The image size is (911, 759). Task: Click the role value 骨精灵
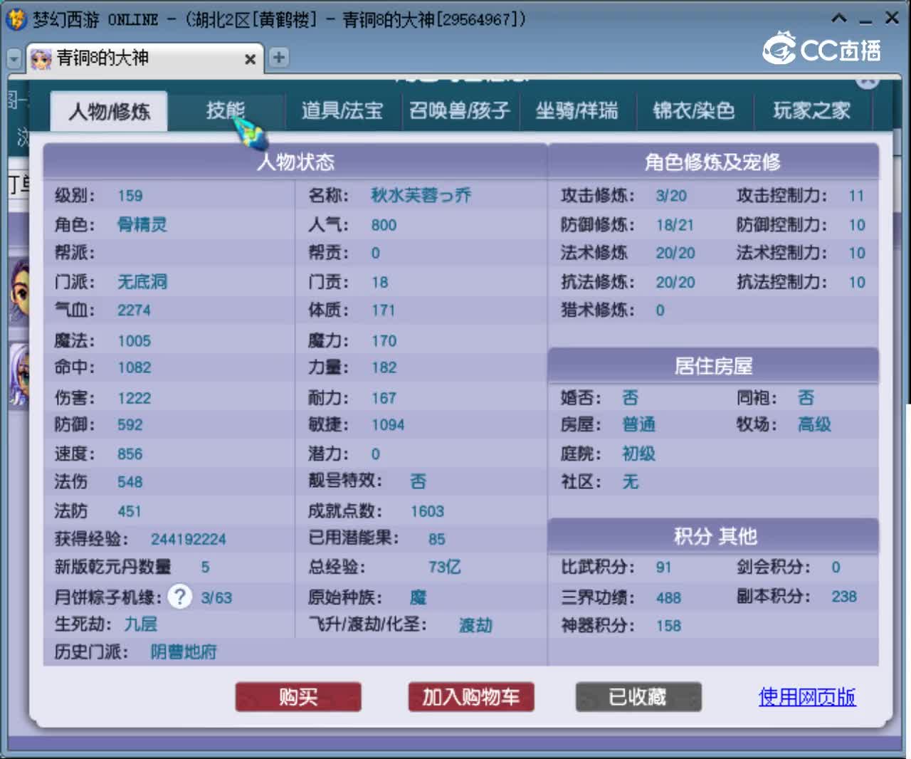click(142, 225)
